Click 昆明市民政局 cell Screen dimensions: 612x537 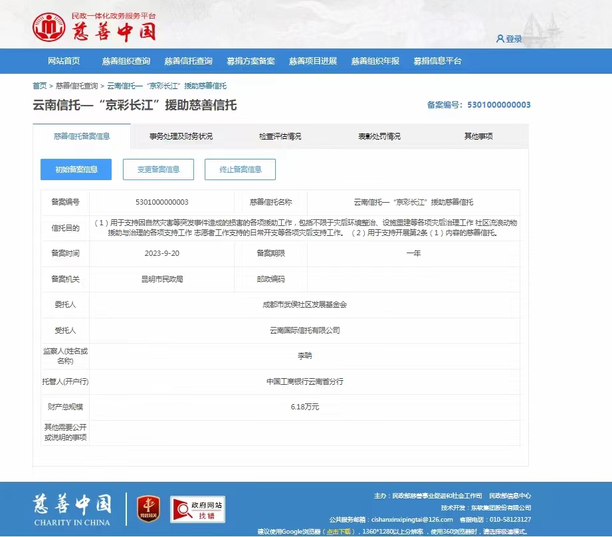(162, 279)
